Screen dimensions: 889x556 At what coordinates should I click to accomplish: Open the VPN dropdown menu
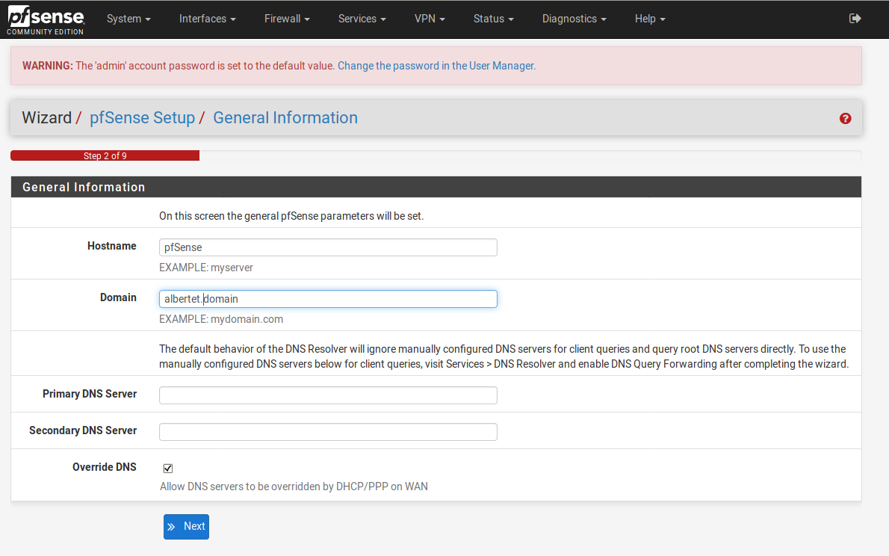430,19
